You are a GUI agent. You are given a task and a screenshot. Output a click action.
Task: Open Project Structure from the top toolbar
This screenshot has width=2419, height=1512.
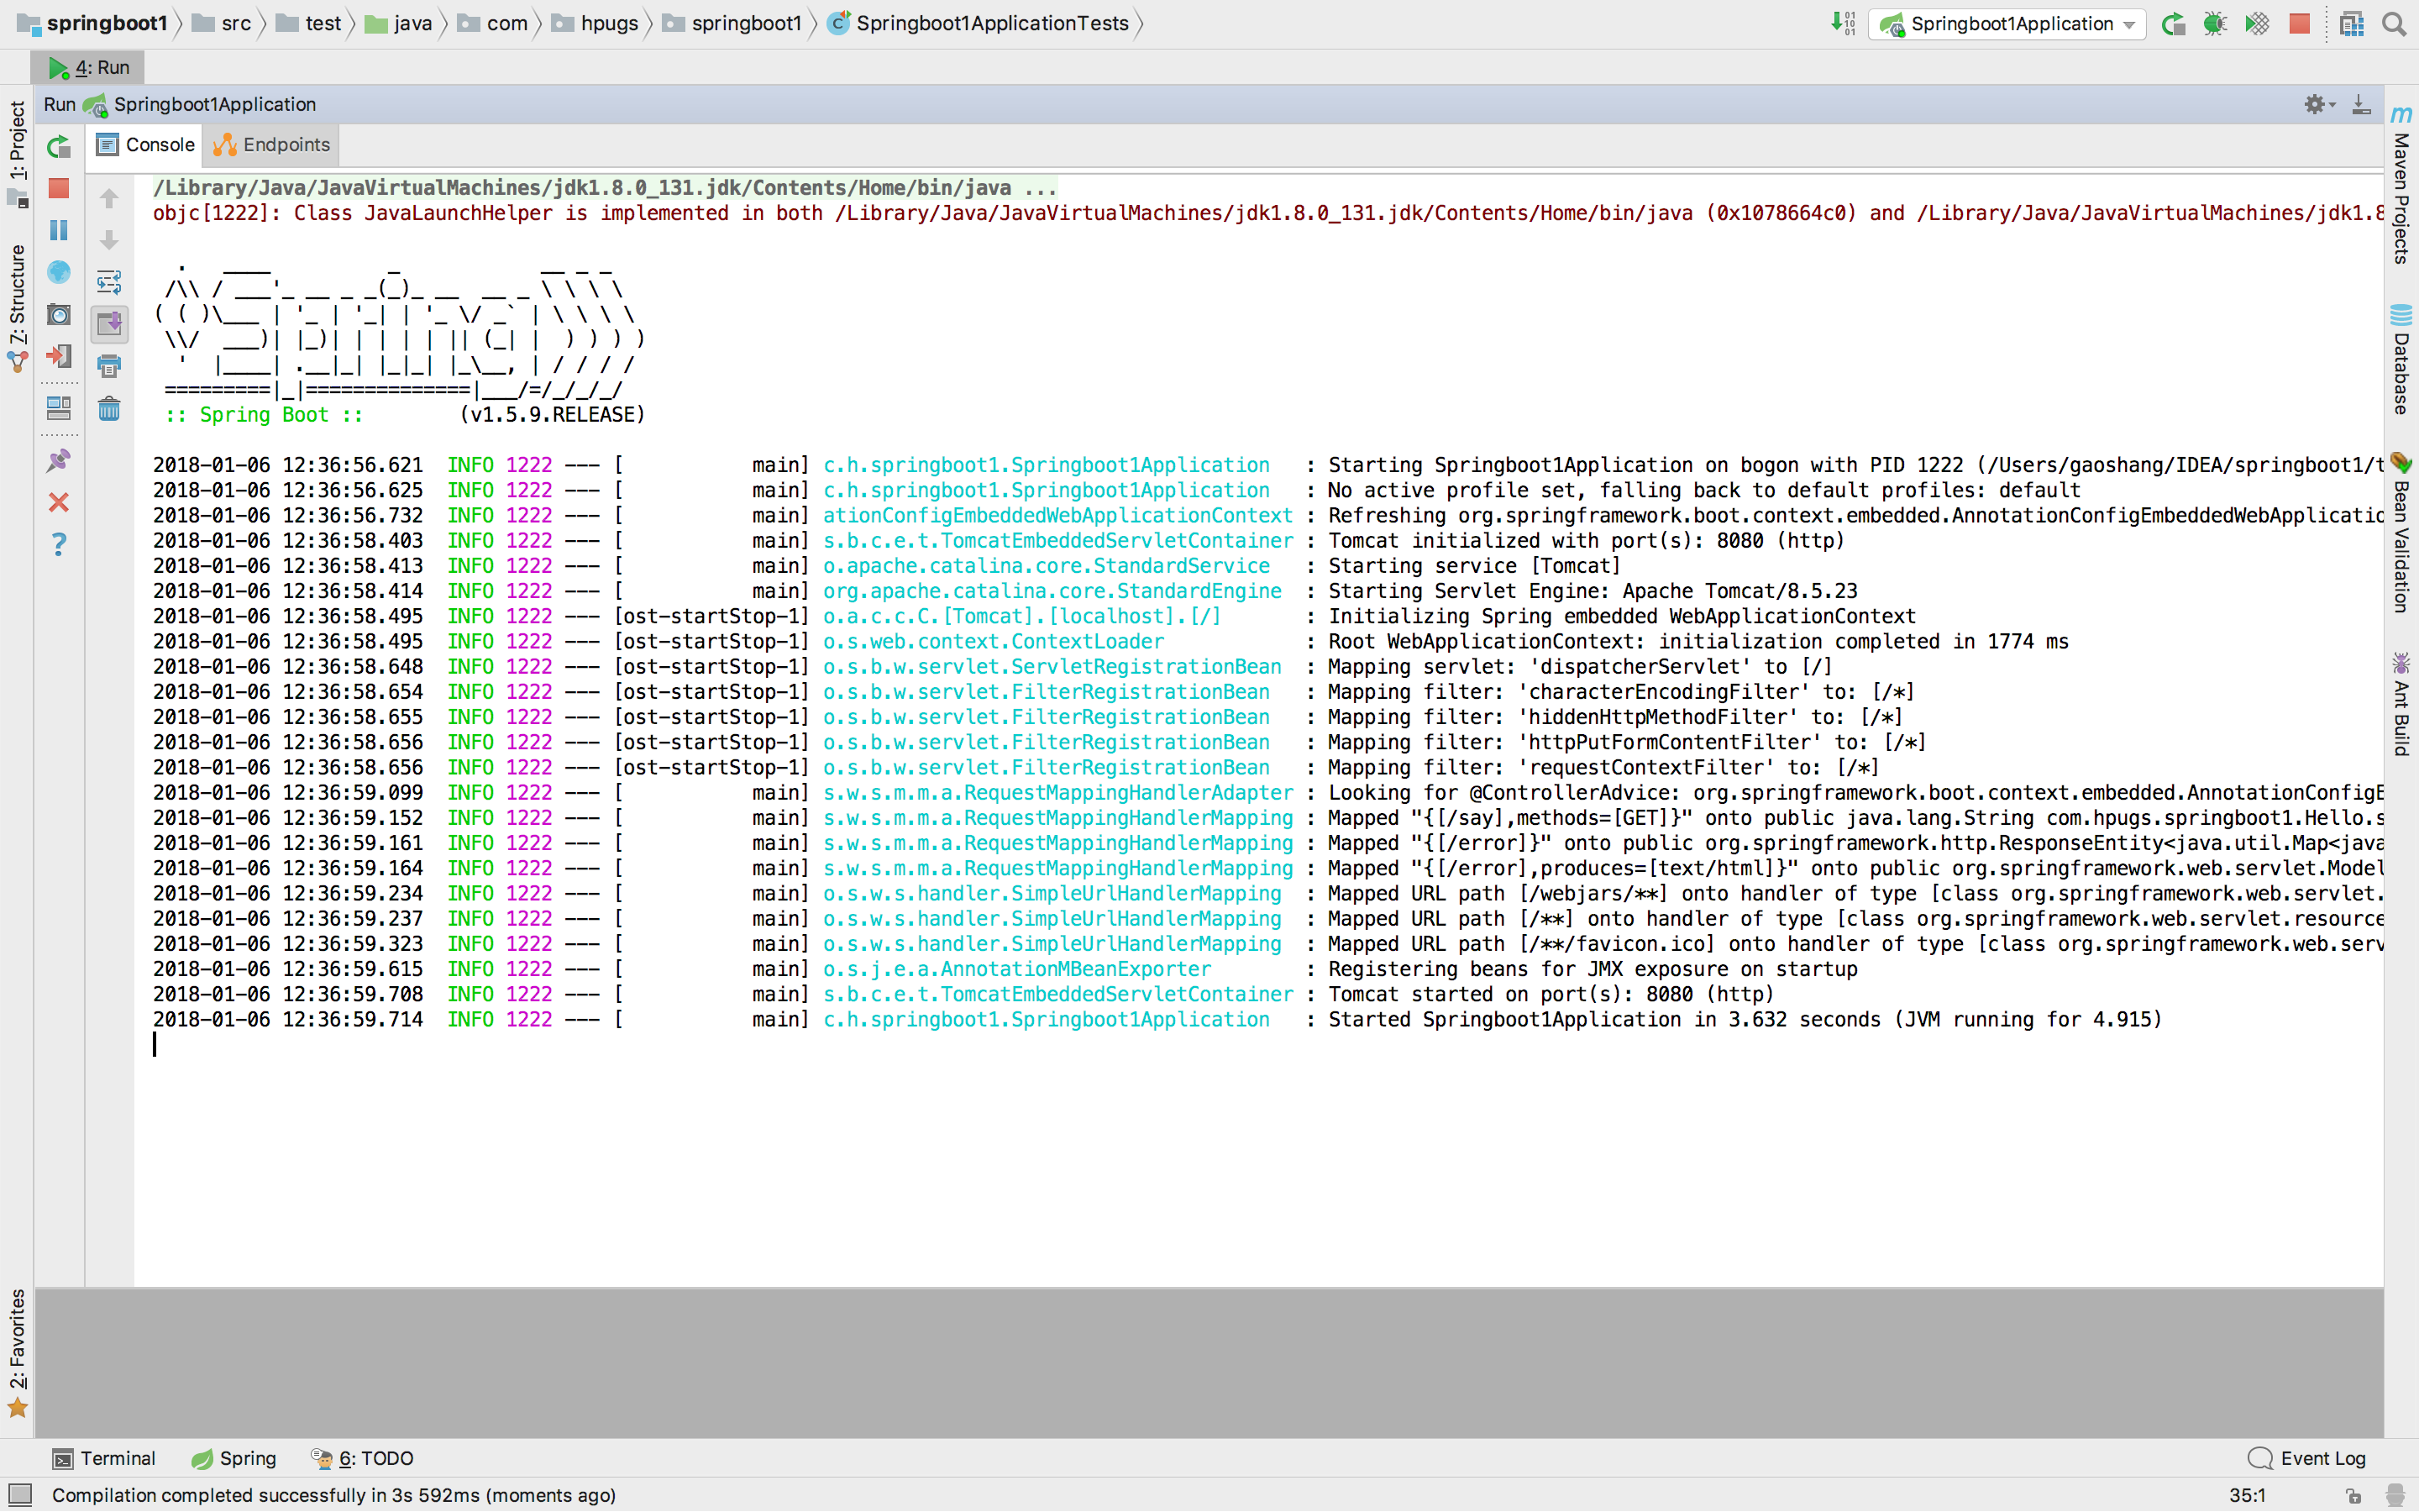[2351, 23]
